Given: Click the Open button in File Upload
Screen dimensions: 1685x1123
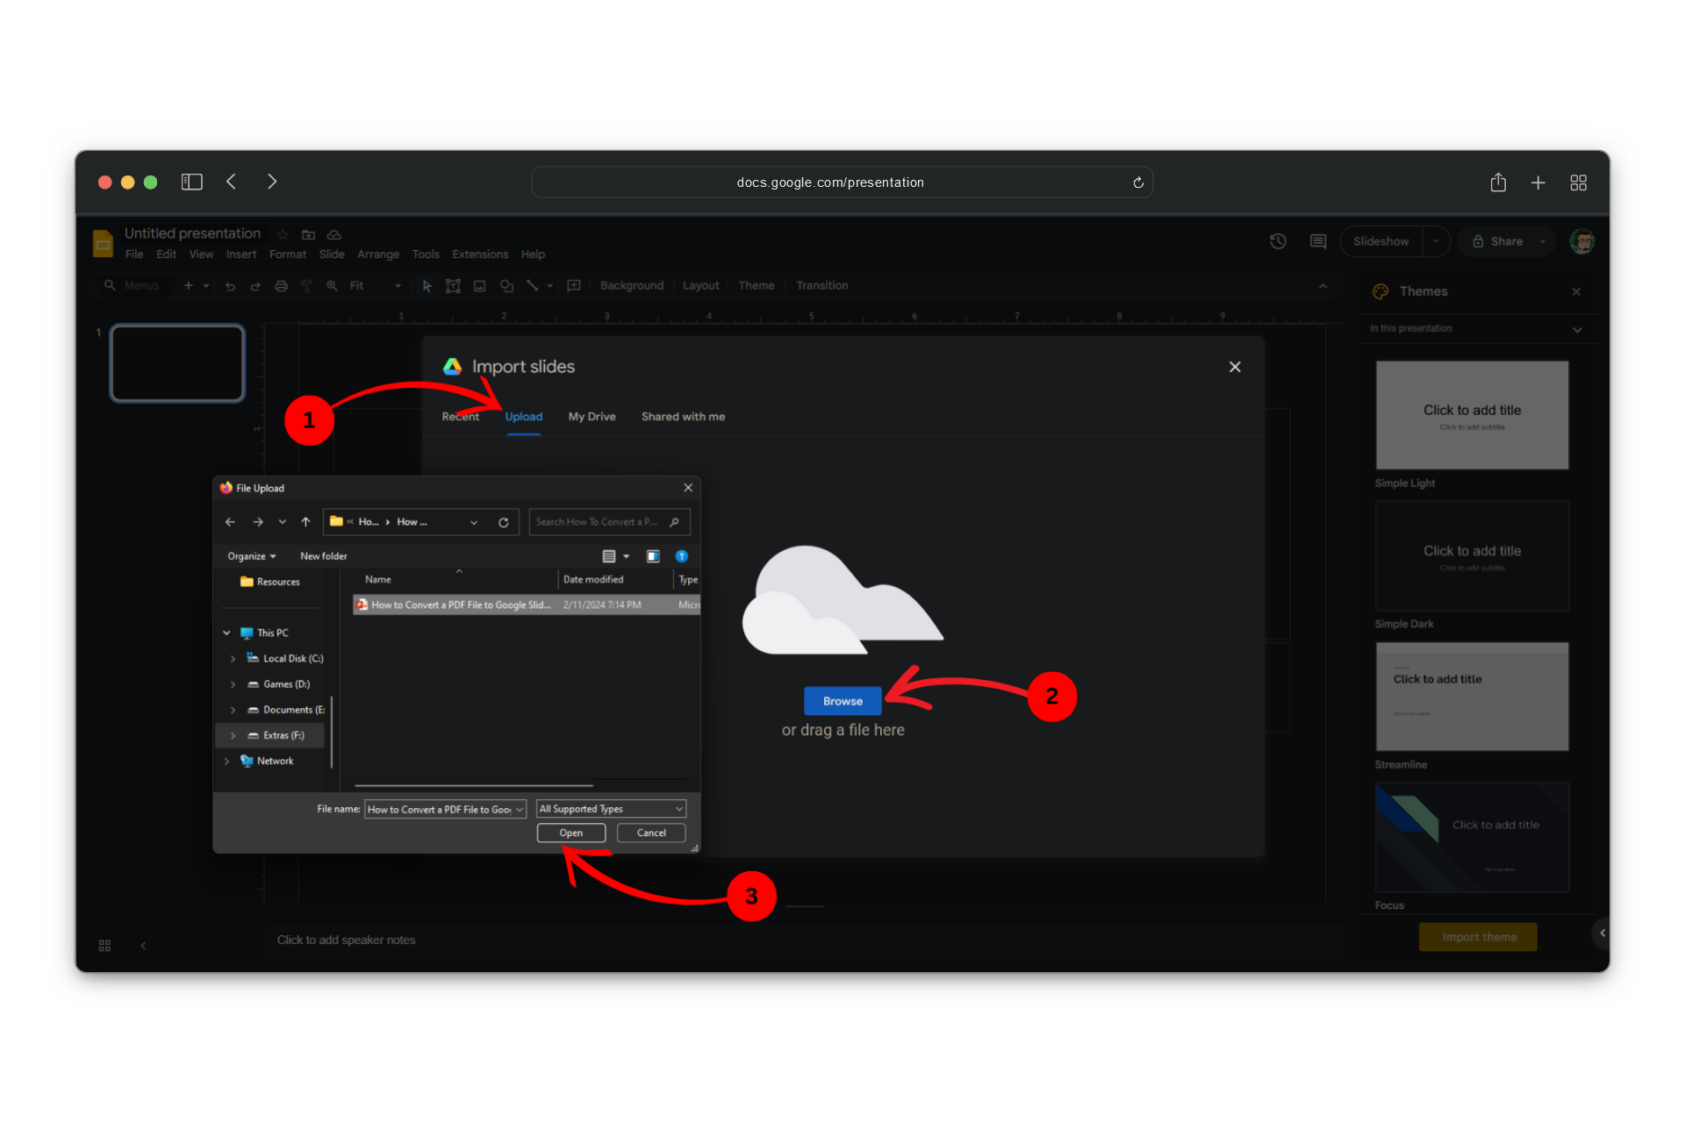Looking at the screenshot, I should coord(571,833).
